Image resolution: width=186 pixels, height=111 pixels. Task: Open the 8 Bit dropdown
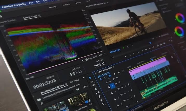coord(102,55)
